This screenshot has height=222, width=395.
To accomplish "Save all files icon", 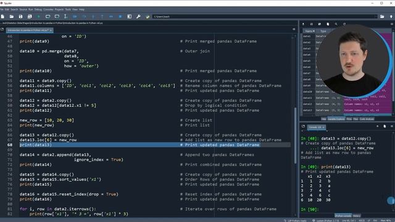I will point(30,17).
